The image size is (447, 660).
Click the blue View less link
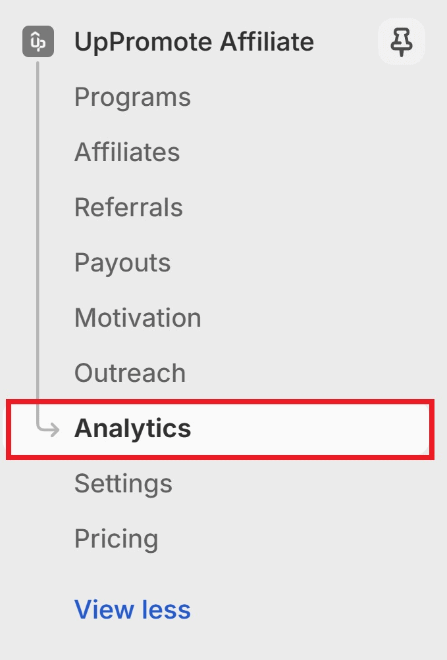click(x=132, y=609)
